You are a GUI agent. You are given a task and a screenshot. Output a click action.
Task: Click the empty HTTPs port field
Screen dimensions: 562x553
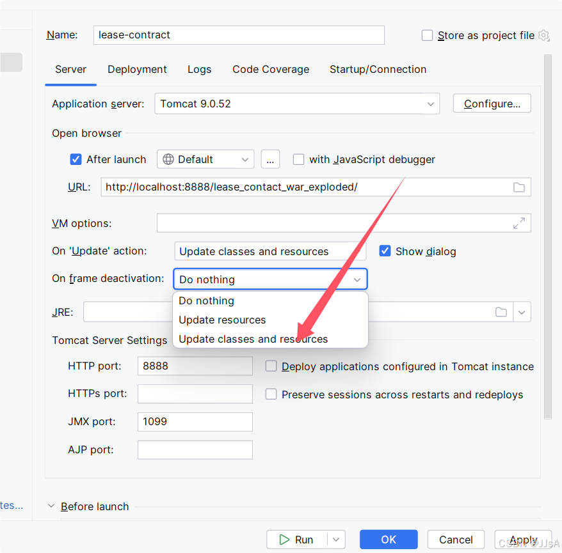pos(195,394)
